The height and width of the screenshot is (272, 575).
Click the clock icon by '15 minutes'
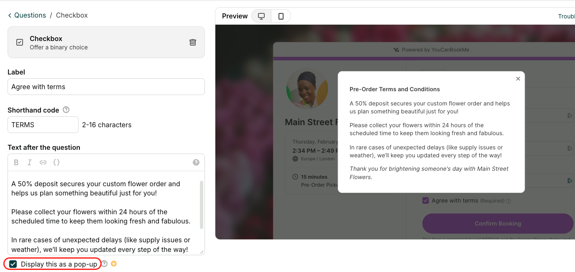[x=296, y=177]
